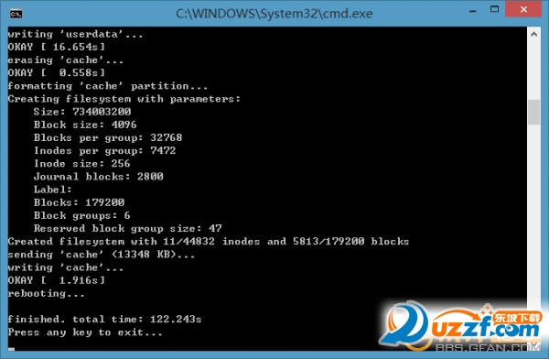Click finished. total time: 122.243s line
Image resolution: width=549 pixels, height=359 pixels.
click(104, 320)
